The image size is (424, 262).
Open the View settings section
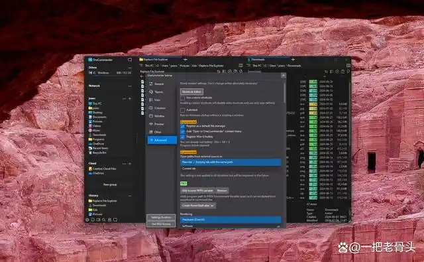coord(162,100)
